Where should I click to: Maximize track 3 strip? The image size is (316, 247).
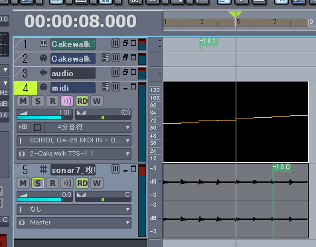133,72
